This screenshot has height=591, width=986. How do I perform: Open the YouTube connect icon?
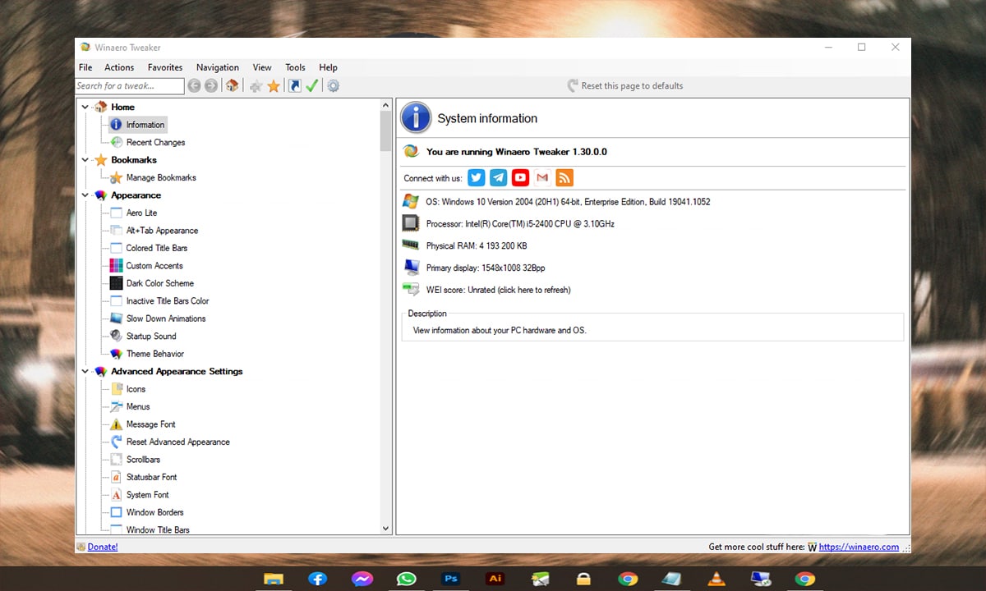click(x=520, y=178)
